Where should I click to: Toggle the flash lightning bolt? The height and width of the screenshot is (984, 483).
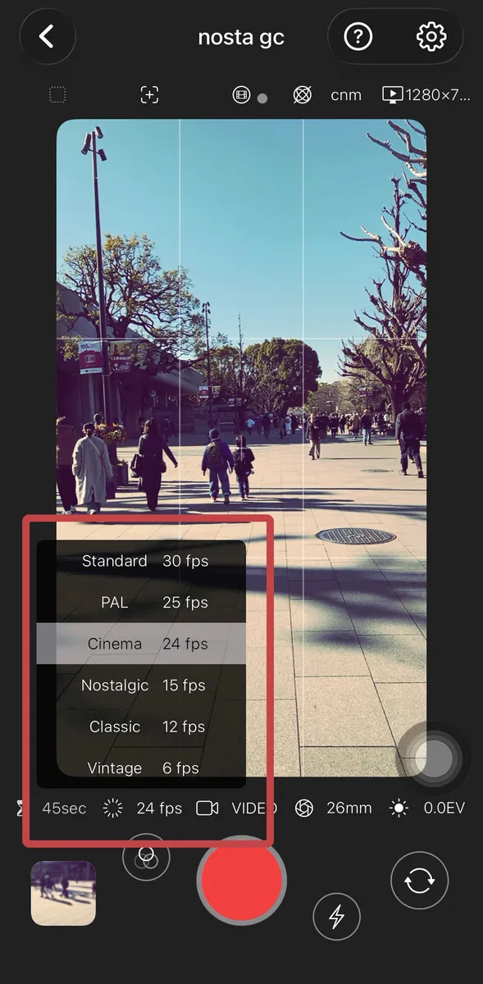[336, 916]
